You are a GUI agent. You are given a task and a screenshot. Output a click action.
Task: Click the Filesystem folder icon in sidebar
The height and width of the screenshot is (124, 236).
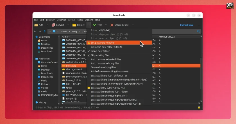37,58
